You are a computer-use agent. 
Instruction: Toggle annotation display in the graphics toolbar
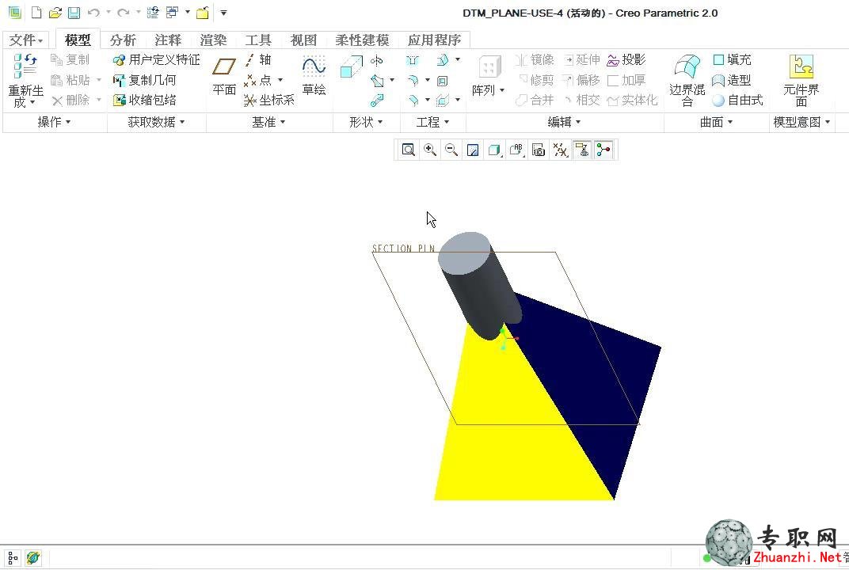pos(582,150)
